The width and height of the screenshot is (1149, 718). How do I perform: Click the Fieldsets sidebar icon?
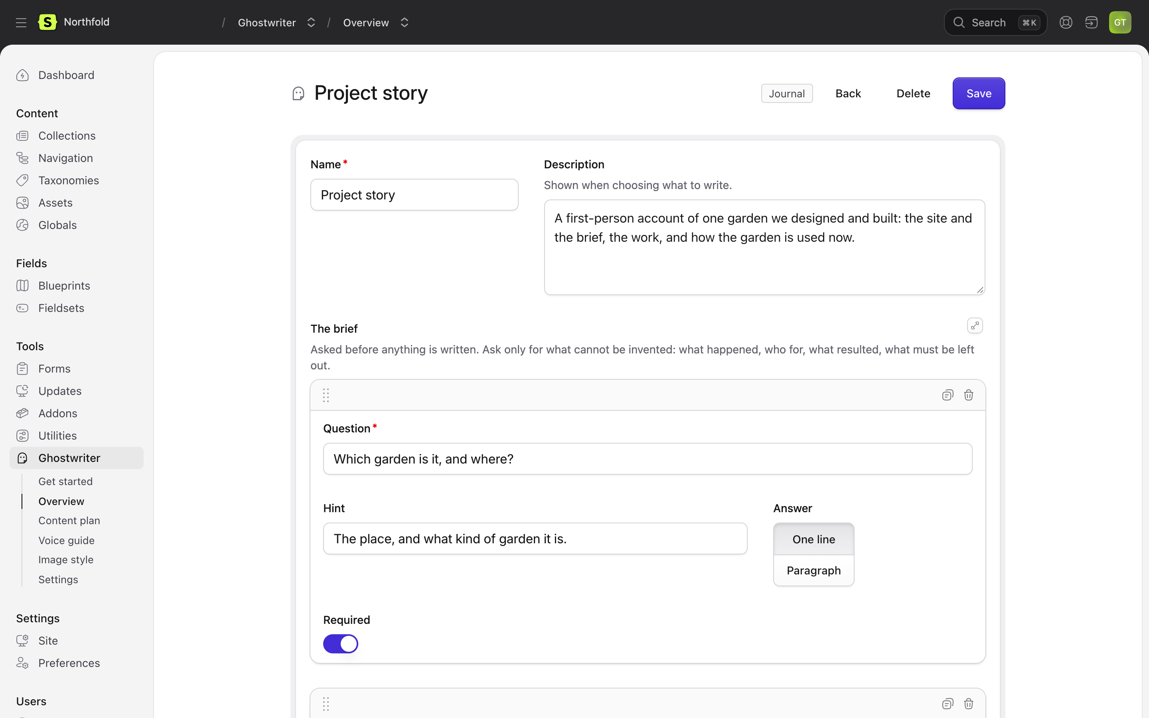(x=22, y=308)
